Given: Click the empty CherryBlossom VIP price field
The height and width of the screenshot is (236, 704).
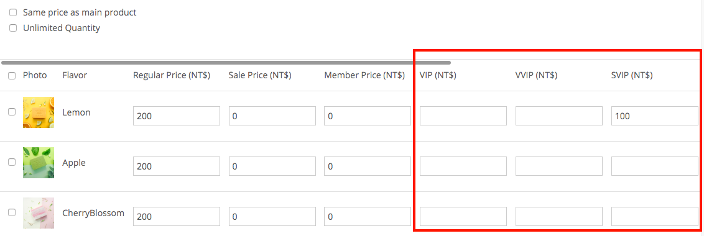Looking at the screenshot, I should [463, 216].
